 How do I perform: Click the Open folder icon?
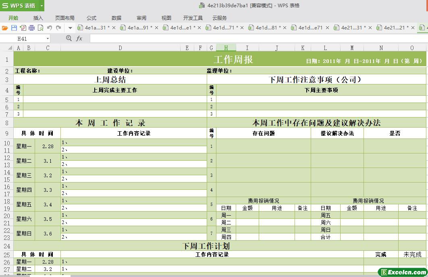coord(5,28)
